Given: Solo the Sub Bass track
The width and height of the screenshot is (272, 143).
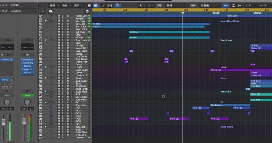Looking at the screenshot, I should (63, 81).
